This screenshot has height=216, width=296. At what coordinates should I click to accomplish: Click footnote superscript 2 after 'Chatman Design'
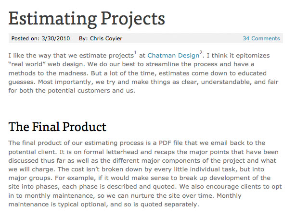point(201,52)
